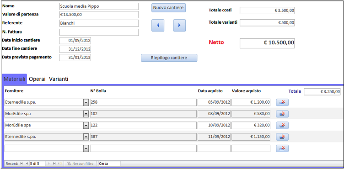344x169 pixels.
Task: Click Data fine cantiere field 31/12/2012
Action: click(75, 49)
